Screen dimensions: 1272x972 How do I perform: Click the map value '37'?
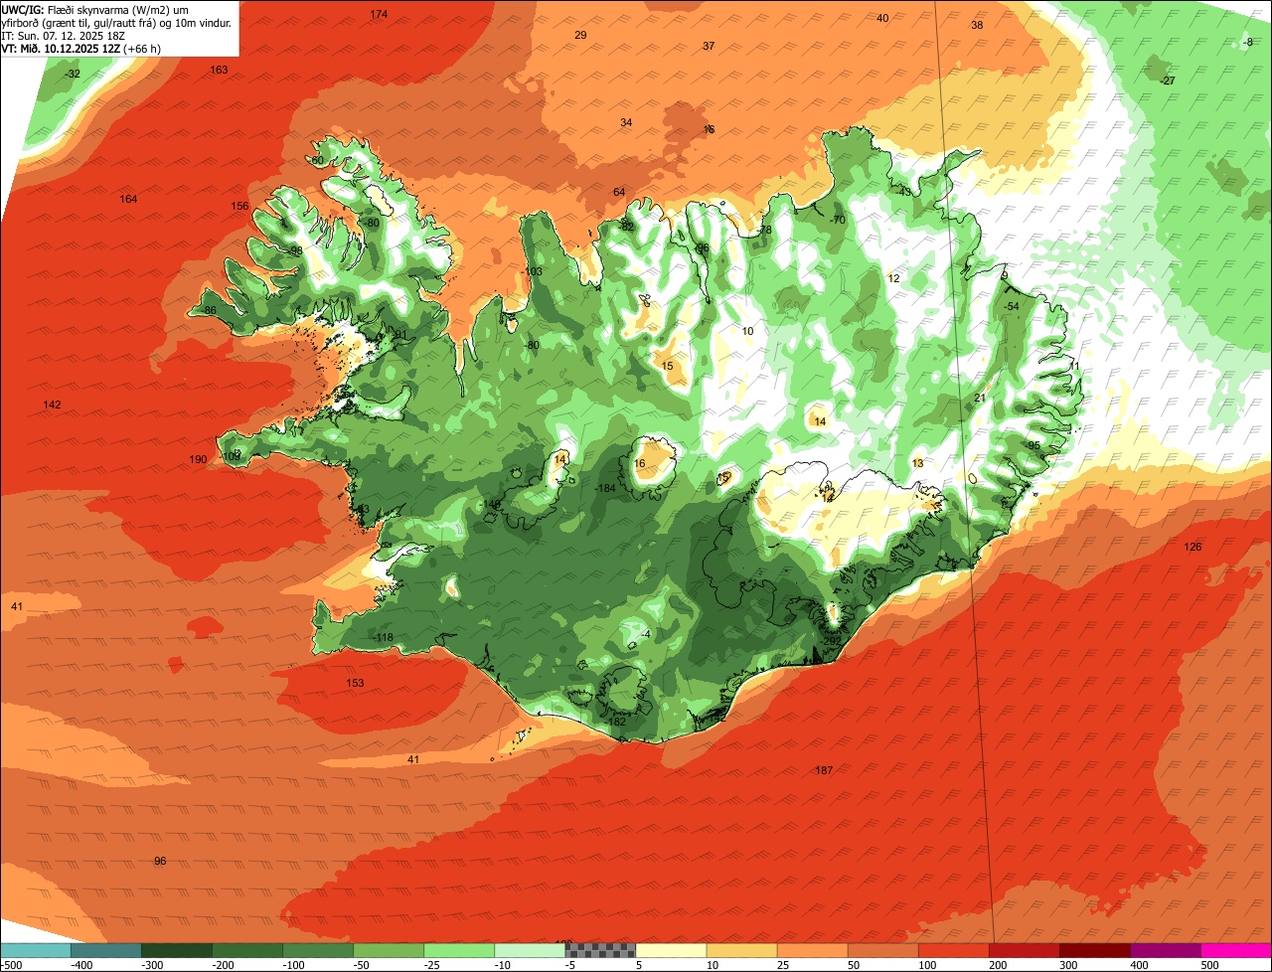pos(709,46)
